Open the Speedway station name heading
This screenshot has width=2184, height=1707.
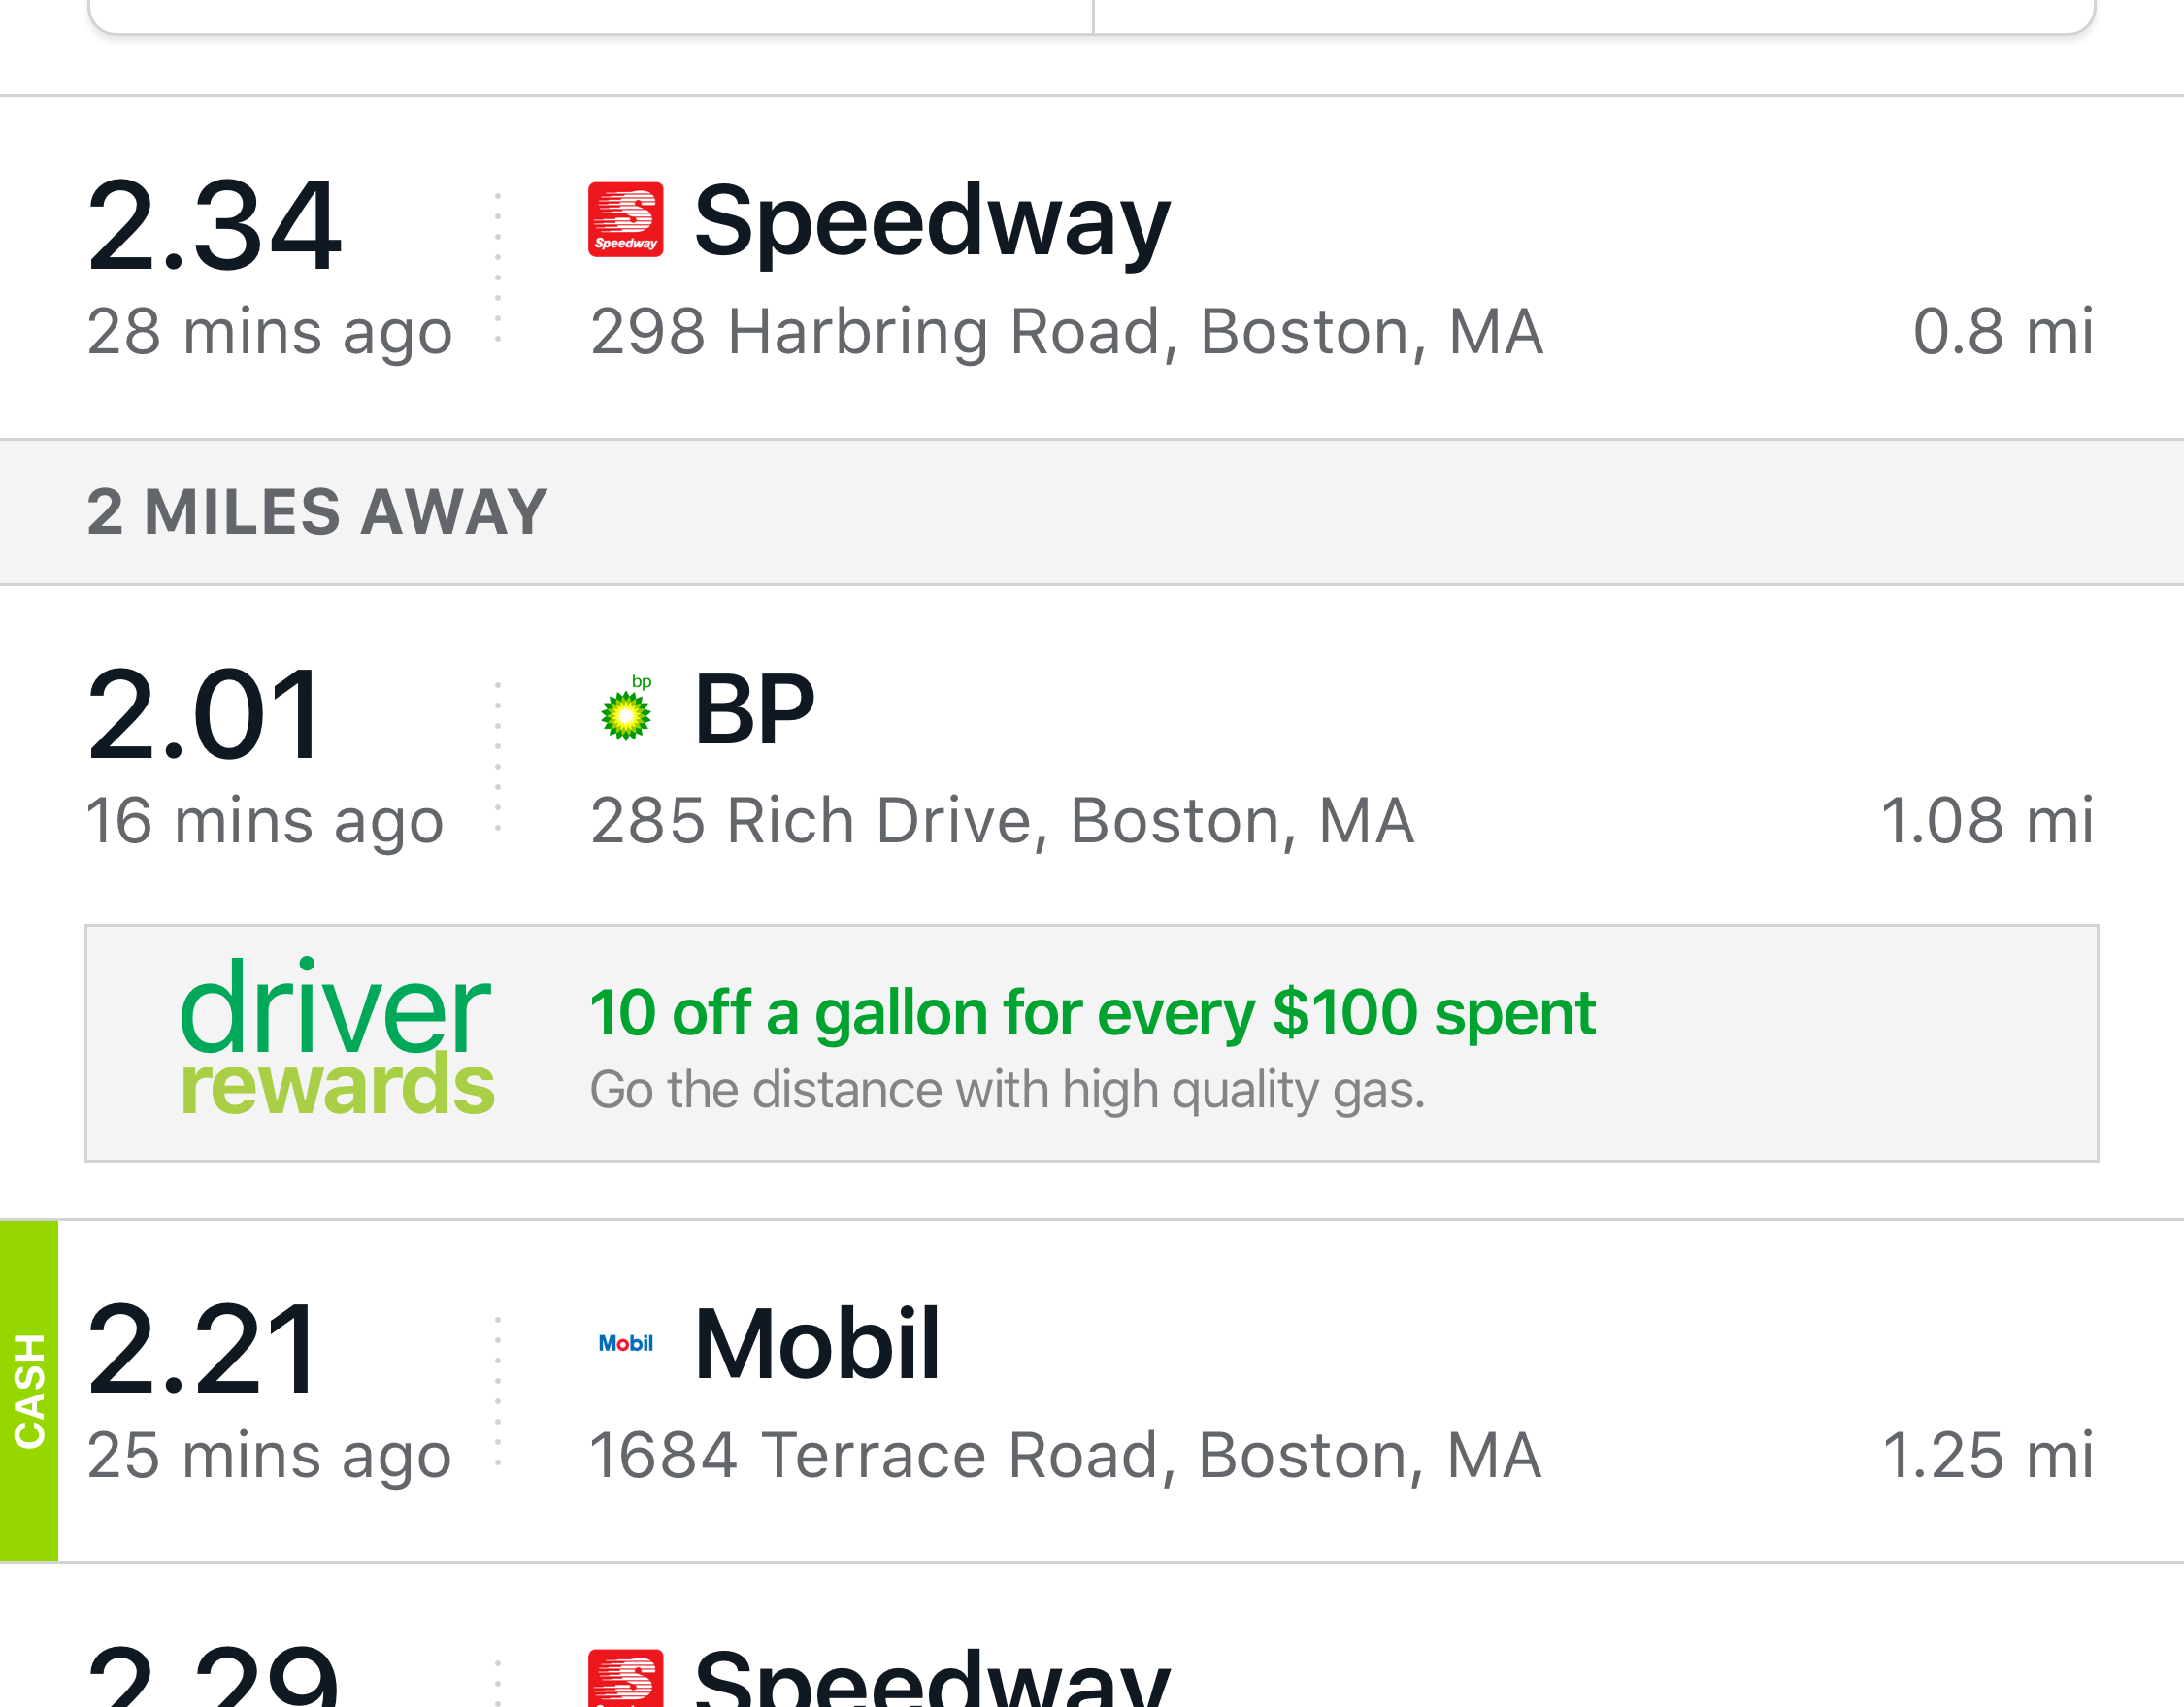click(930, 221)
